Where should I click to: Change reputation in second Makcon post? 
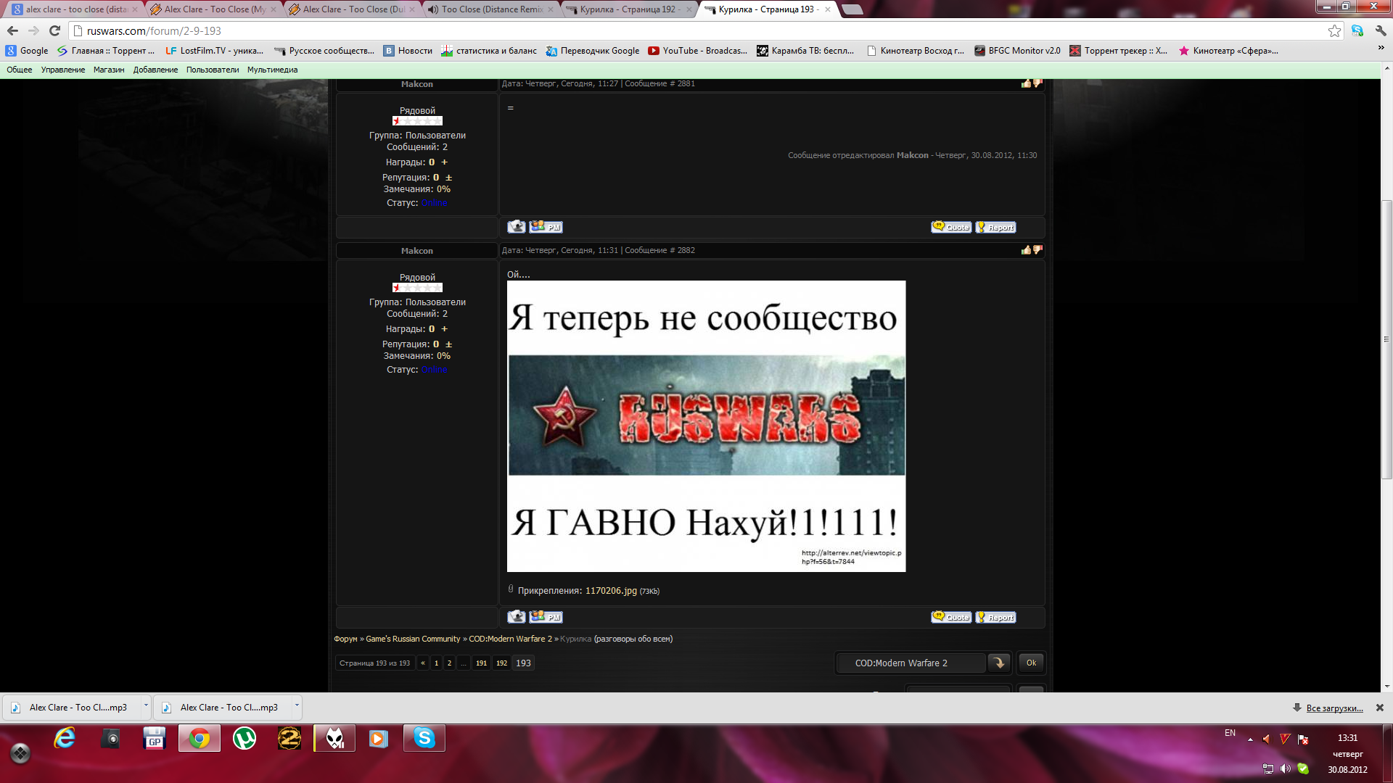click(448, 344)
